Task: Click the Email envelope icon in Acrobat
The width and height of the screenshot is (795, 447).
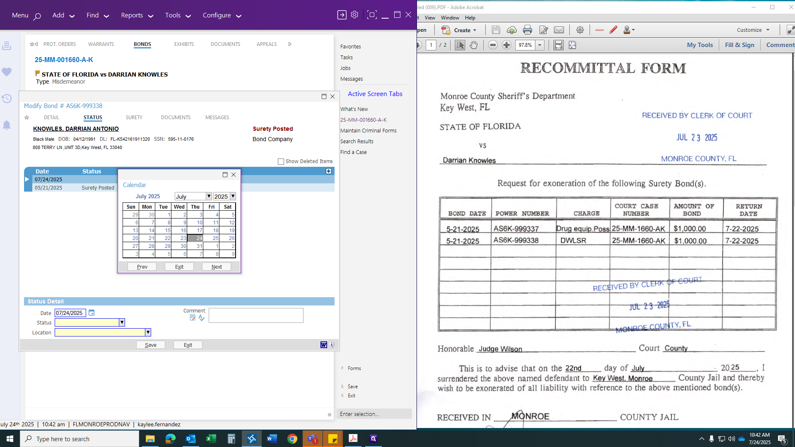Action: [x=559, y=30]
